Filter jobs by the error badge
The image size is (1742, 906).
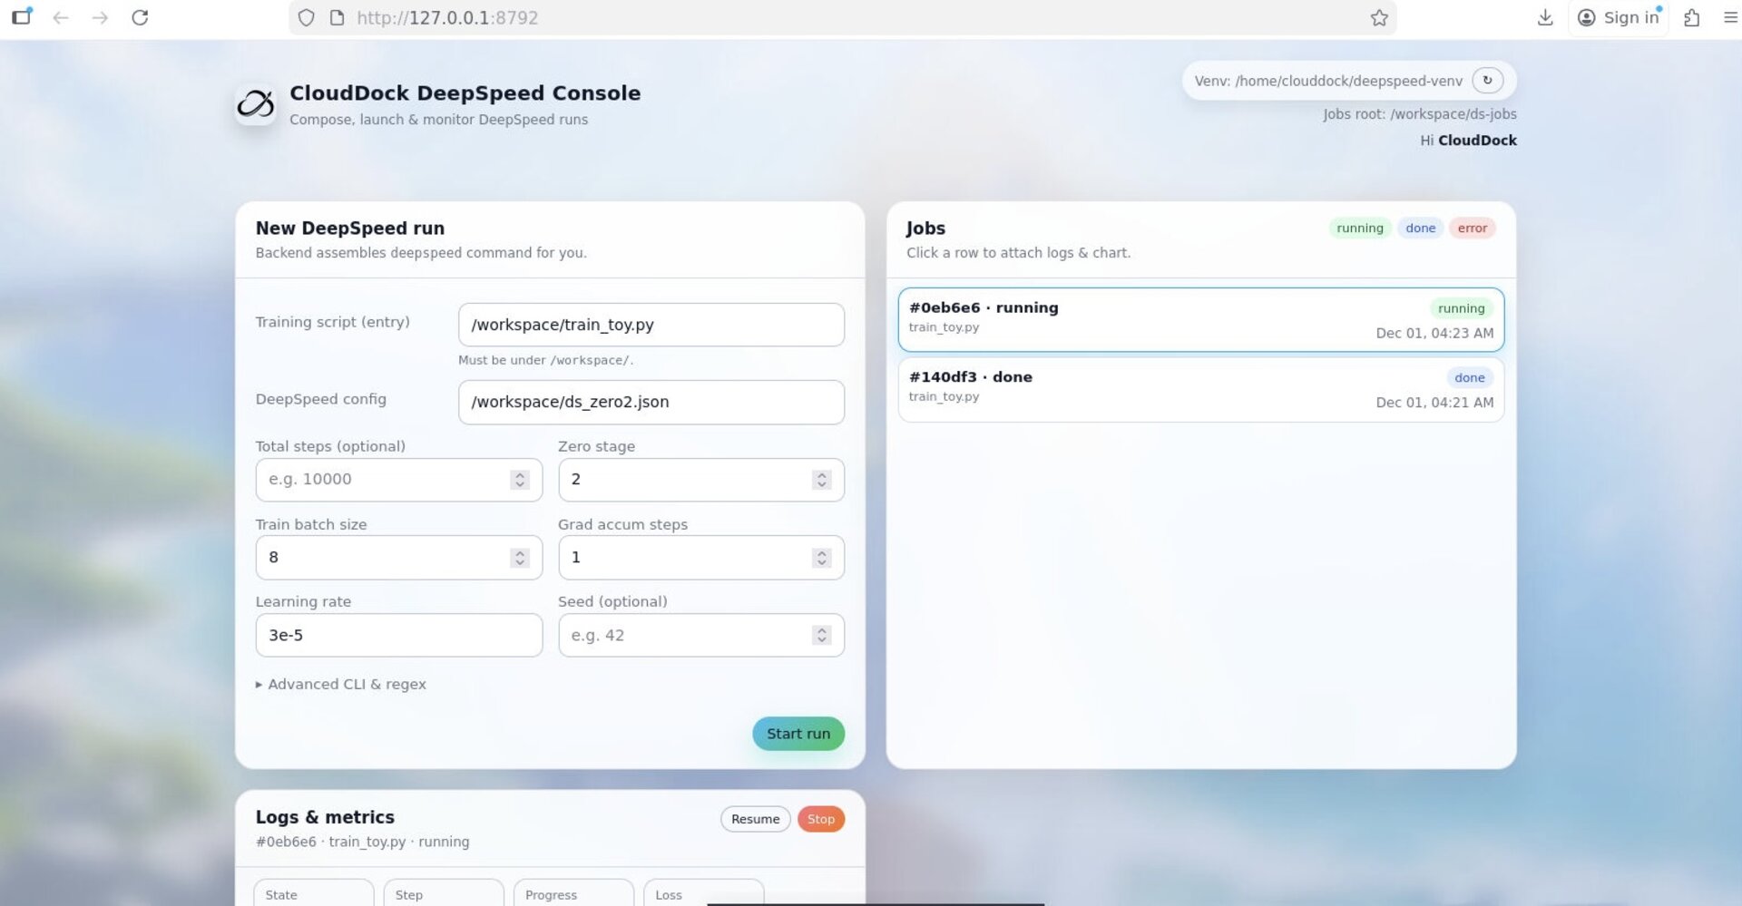click(x=1473, y=228)
